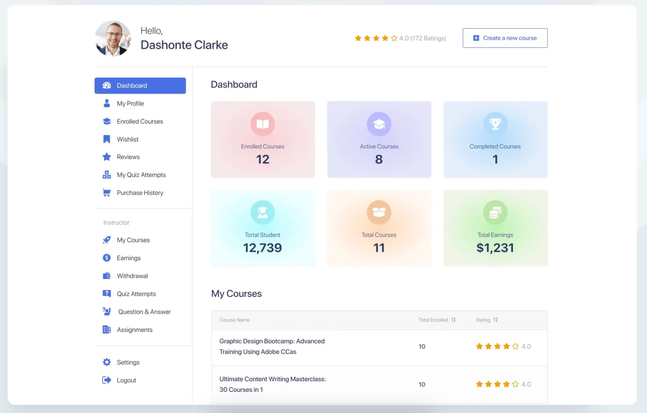This screenshot has height=413, width=647.
Task: Click the My Quiz Attempts blocks icon
Action: (107, 175)
